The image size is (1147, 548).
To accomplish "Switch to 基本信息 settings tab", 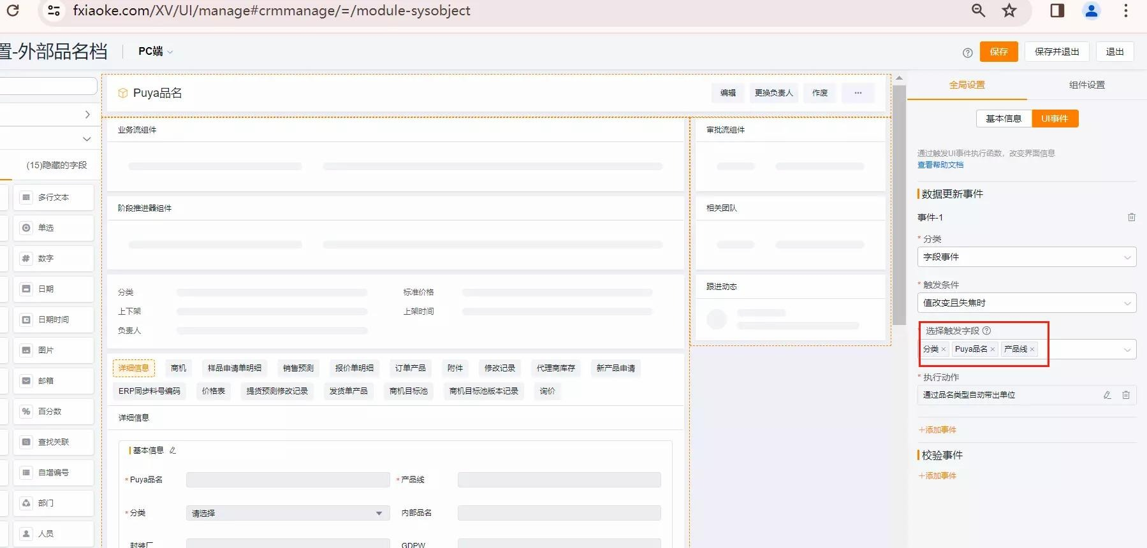I will [1004, 119].
